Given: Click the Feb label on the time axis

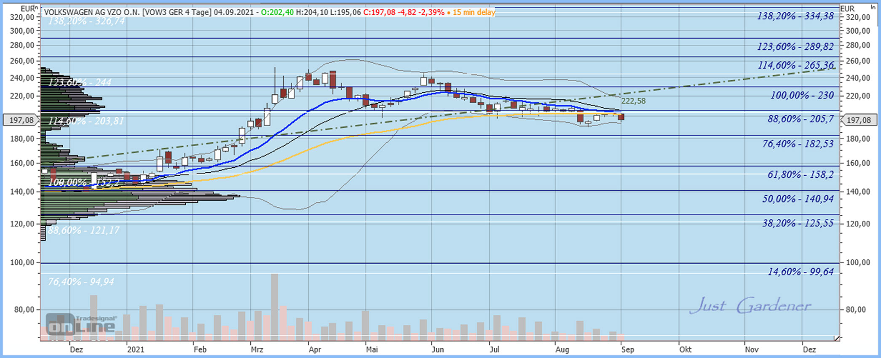Looking at the screenshot, I should [x=200, y=349].
